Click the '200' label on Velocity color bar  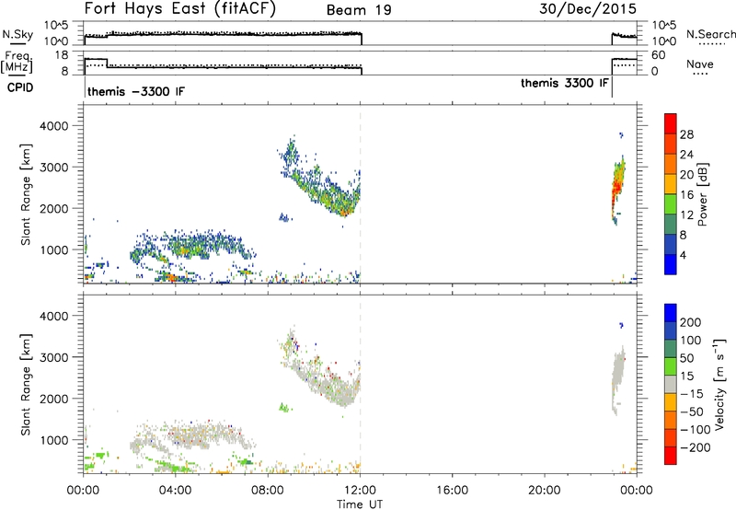click(x=691, y=322)
